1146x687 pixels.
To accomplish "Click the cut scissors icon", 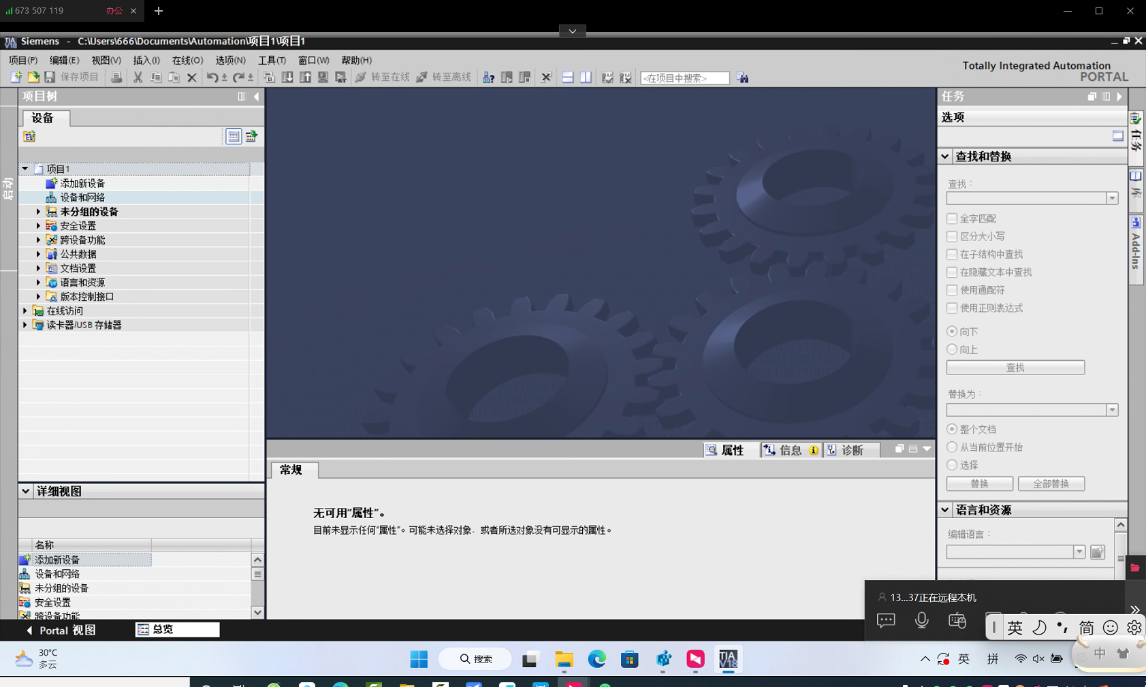I will tap(138, 78).
